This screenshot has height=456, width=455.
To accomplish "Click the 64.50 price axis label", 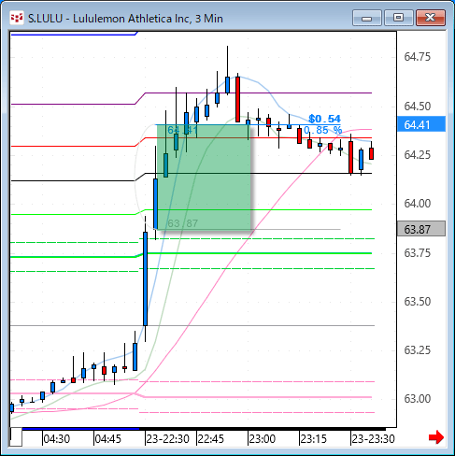I will pos(418,107).
